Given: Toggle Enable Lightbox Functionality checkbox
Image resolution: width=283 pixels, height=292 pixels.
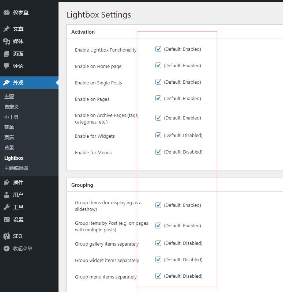Looking at the screenshot, I should [158, 49].
